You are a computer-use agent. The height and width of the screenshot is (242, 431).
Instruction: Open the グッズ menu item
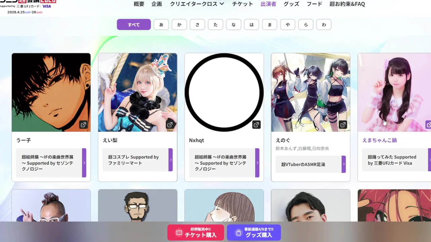click(x=292, y=4)
